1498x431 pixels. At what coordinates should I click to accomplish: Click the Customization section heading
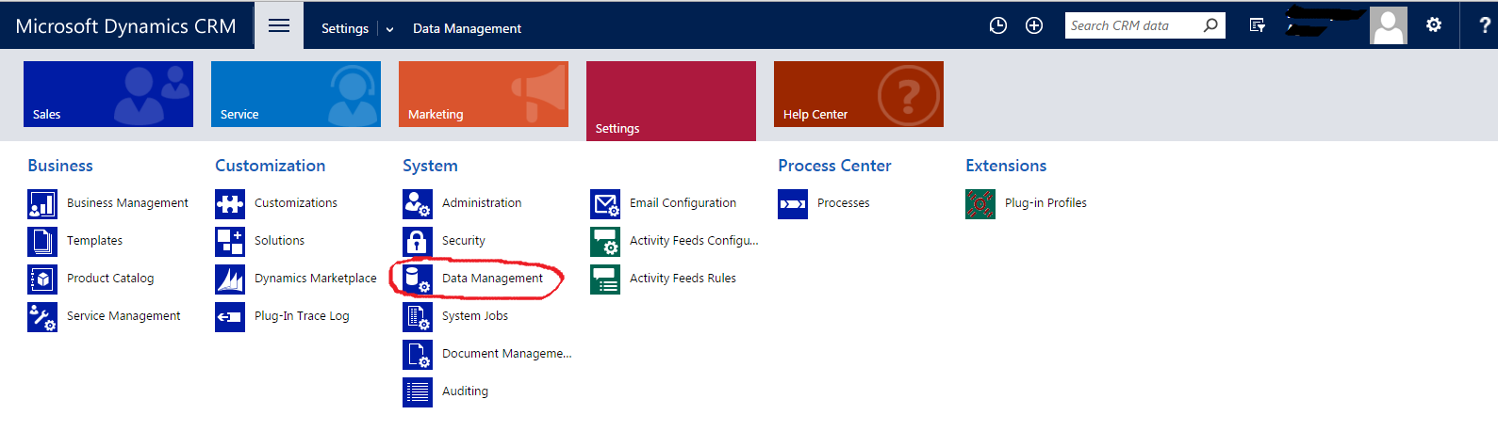click(x=270, y=166)
